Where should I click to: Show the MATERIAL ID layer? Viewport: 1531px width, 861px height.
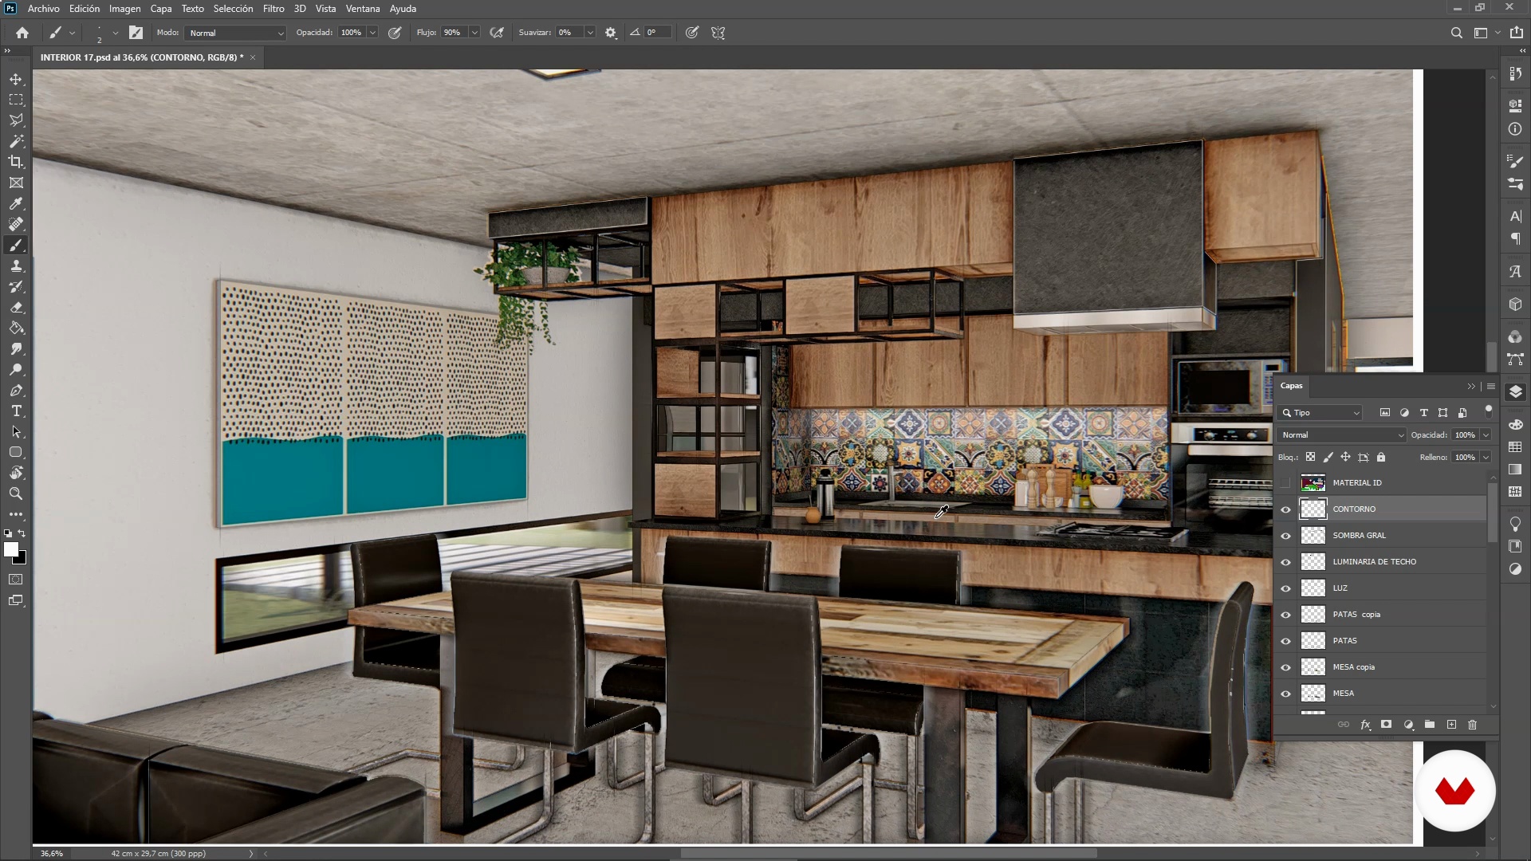(x=1285, y=483)
